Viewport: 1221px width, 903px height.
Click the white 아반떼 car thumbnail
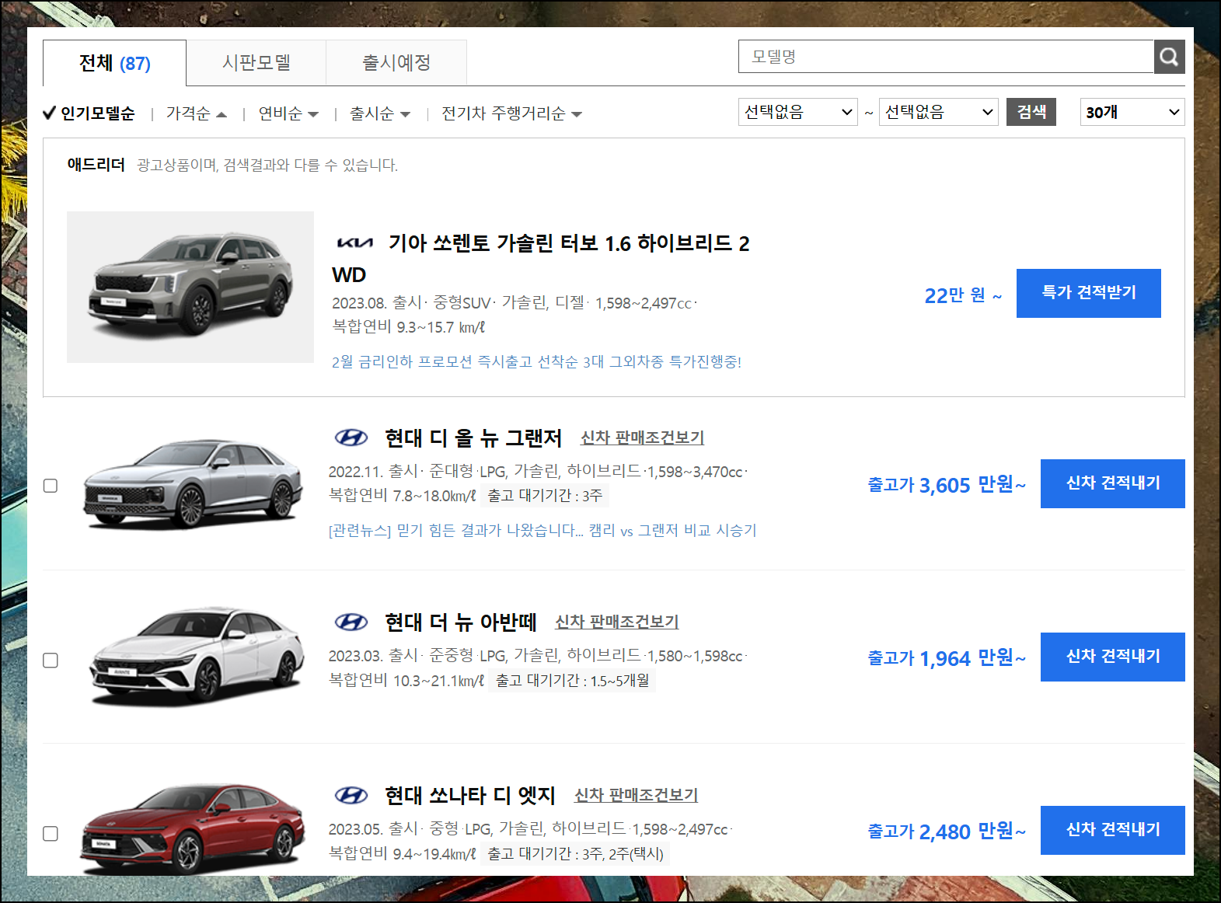(x=195, y=657)
